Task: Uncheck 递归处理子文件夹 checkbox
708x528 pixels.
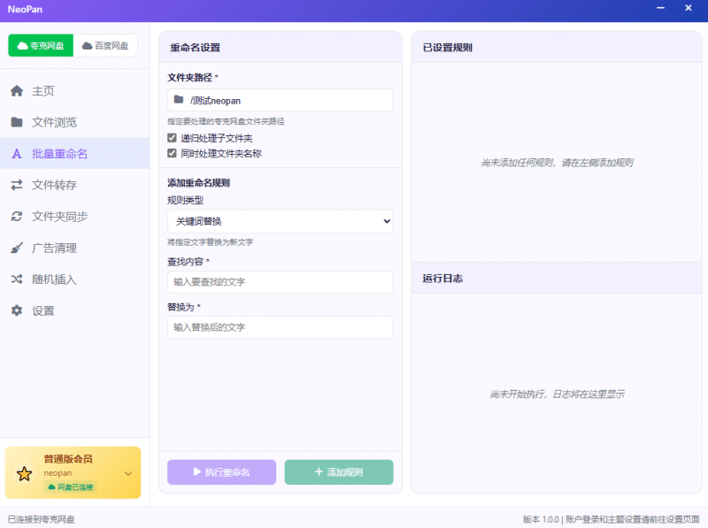Action: pyautogui.click(x=173, y=138)
